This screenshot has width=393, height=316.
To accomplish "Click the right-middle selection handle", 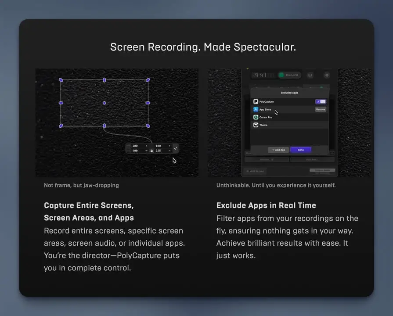I will click(x=148, y=103).
